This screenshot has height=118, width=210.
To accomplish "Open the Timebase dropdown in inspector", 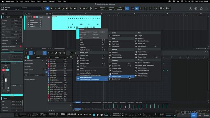I will point(17,20).
